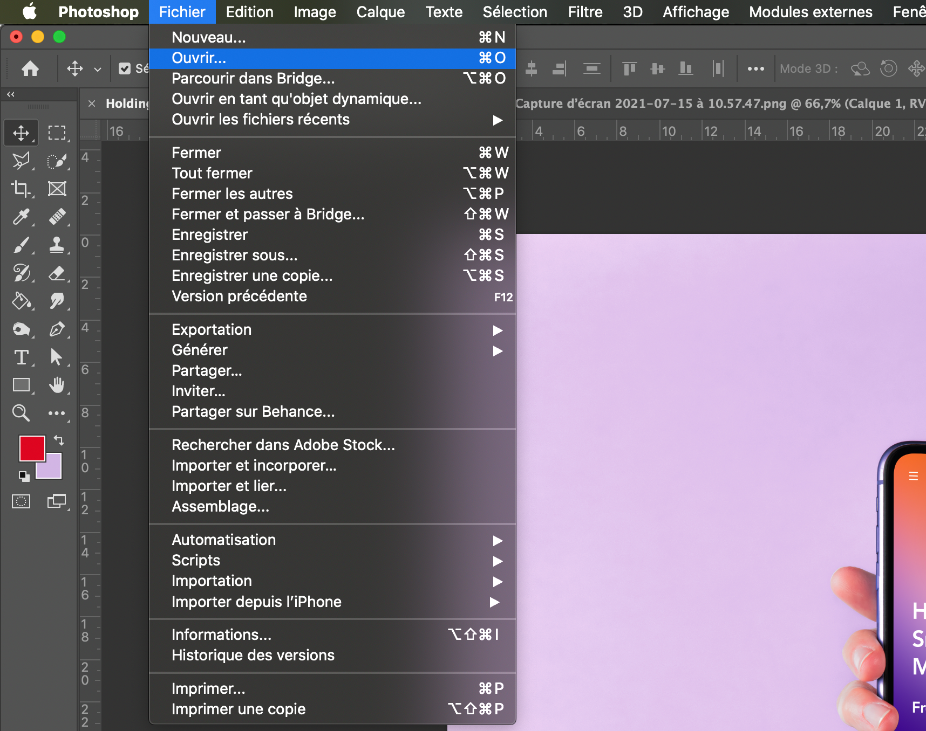Select the Move tool in toolbar
The height and width of the screenshot is (731, 926).
coord(21,133)
